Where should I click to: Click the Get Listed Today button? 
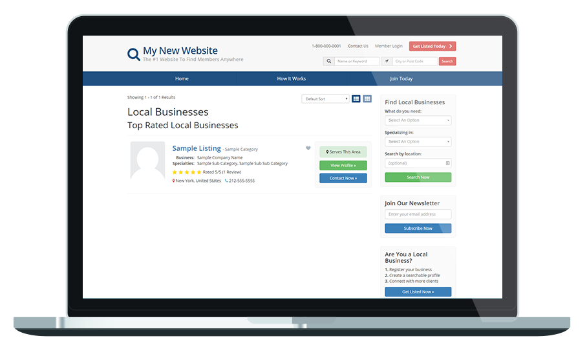pos(432,46)
